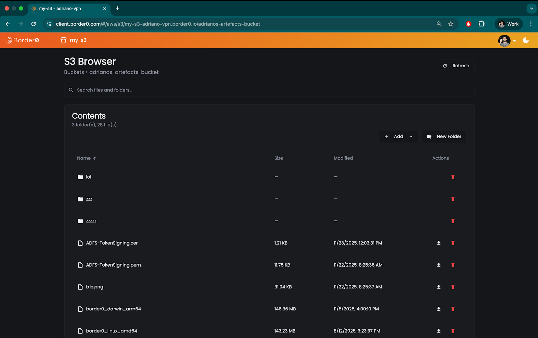Click the Border0 logo
This screenshot has width=538, height=338.
point(22,40)
